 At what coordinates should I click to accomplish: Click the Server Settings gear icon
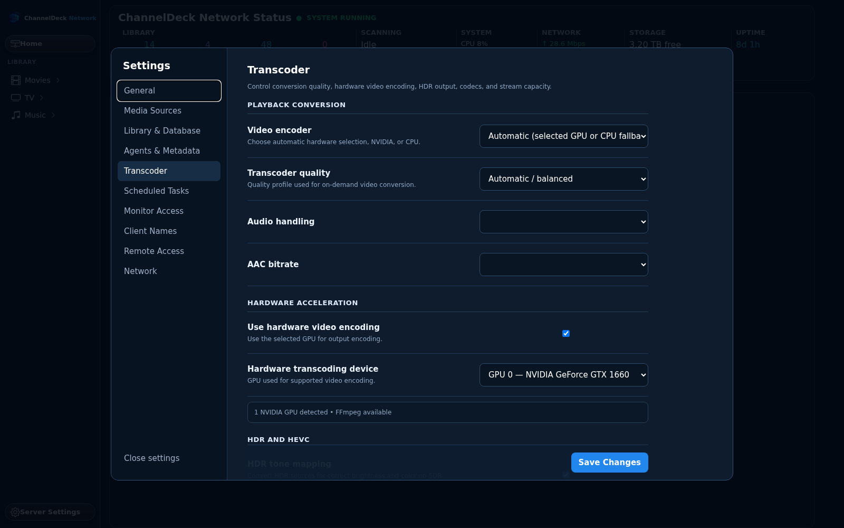click(15, 512)
